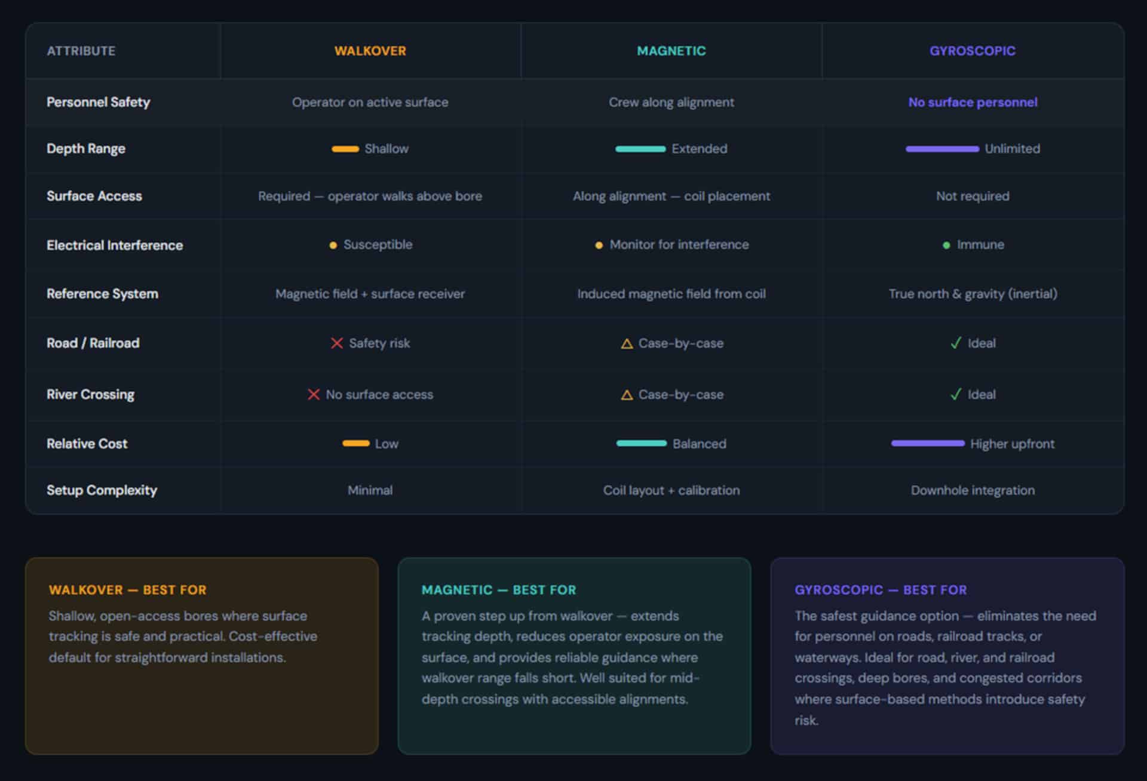This screenshot has height=781, width=1147.
Task: Click the teal Extended depth bar
Action: click(640, 149)
